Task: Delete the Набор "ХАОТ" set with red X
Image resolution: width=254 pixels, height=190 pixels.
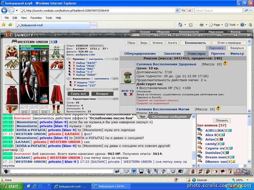Action: coord(74,63)
